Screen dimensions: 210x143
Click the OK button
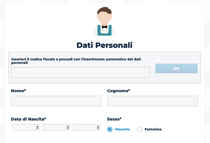point(176,68)
